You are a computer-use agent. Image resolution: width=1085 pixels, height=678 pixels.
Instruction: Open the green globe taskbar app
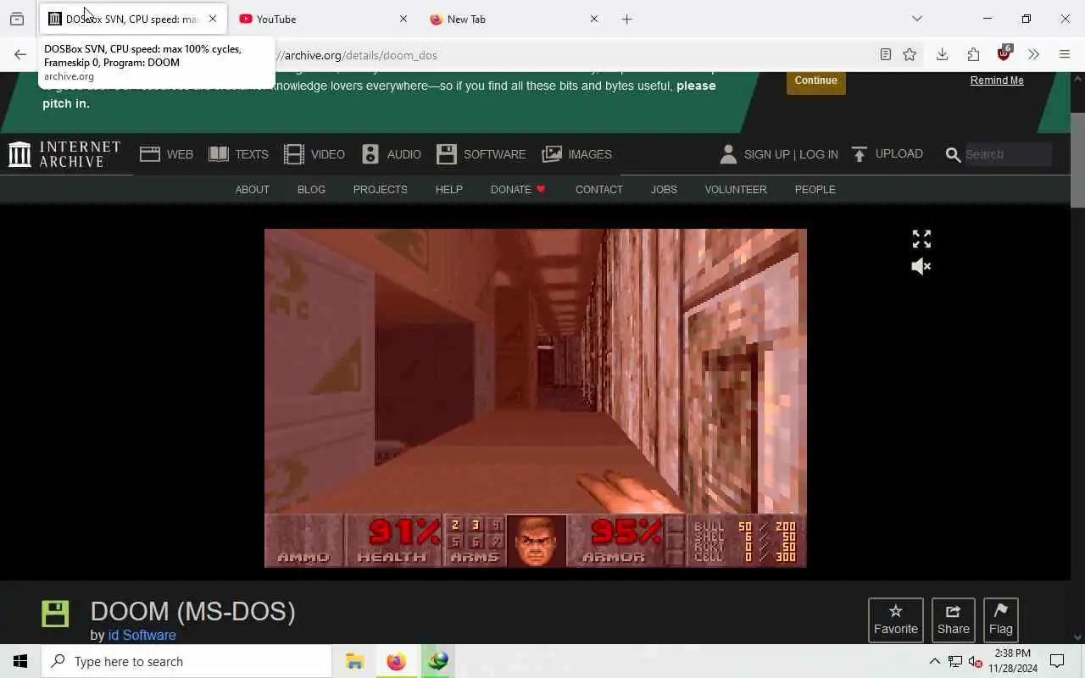coord(437,661)
